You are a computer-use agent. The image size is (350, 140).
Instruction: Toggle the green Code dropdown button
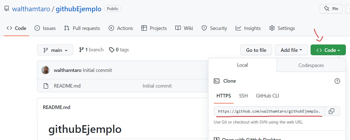point(328,50)
